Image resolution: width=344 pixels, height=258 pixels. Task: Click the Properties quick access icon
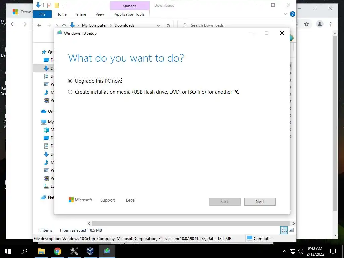49,5
